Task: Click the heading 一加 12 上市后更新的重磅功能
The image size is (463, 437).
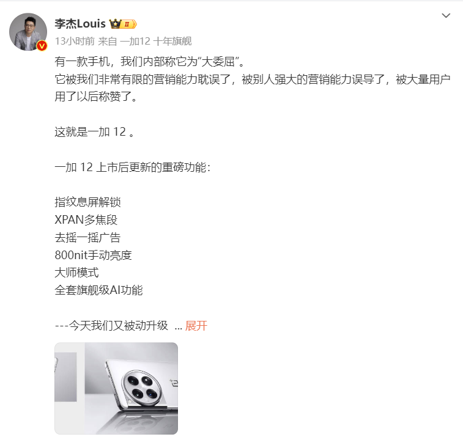Action: pyautogui.click(x=133, y=167)
